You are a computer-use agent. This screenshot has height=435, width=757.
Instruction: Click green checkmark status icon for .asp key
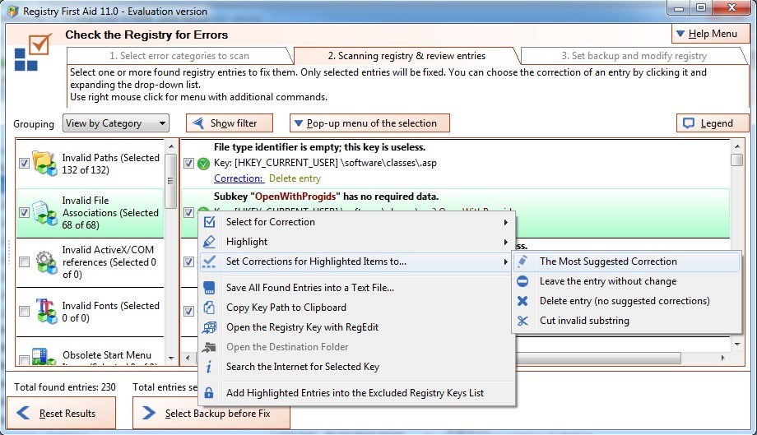point(204,164)
